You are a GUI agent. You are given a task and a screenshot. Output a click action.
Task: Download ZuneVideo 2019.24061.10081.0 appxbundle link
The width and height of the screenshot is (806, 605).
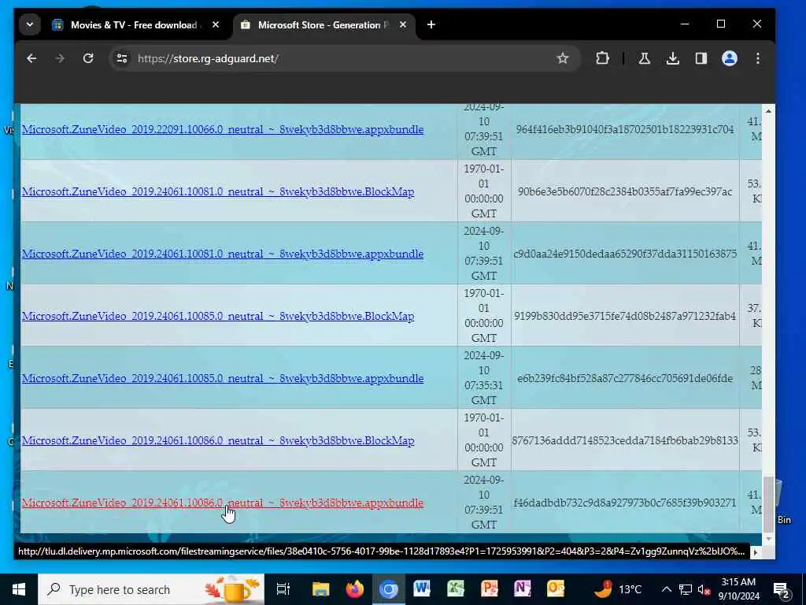click(223, 254)
